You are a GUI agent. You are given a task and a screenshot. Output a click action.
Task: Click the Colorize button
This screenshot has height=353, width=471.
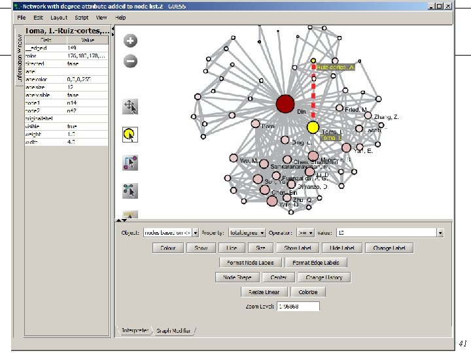308,292
